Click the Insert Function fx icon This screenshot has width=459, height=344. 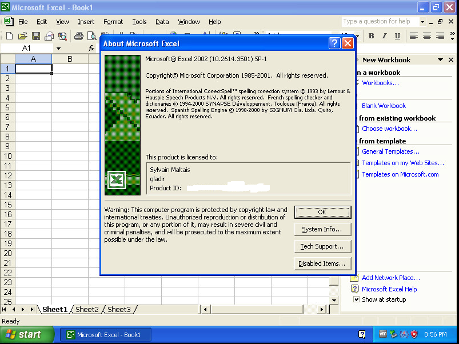click(91, 48)
